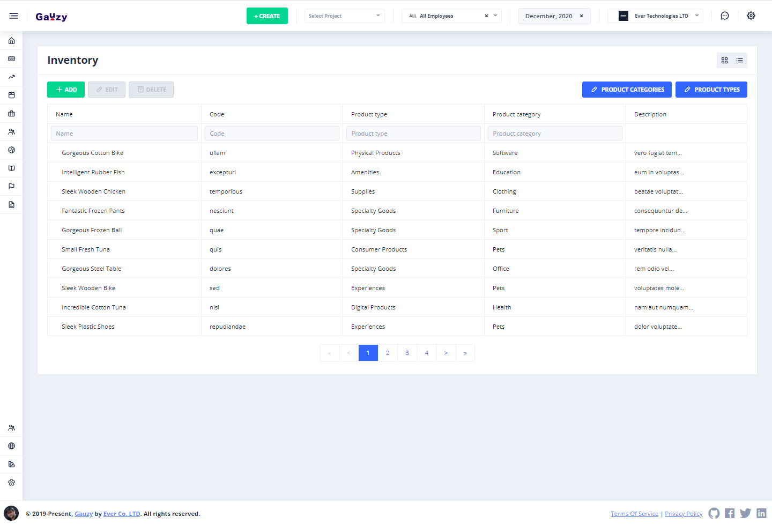Switch to list table view
Screen dimensions: 772x525
[739, 61]
